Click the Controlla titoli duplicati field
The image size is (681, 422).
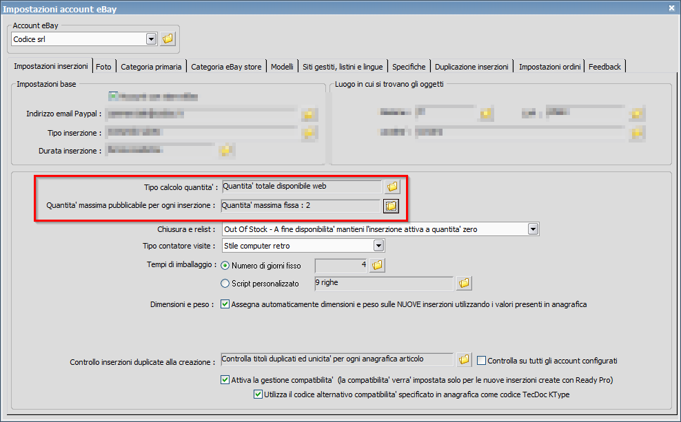click(x=337, y=359)
